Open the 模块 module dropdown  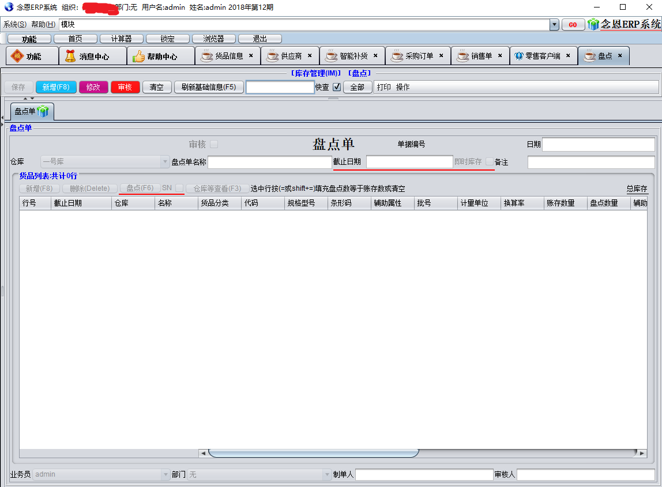click(x=554, y=25)
